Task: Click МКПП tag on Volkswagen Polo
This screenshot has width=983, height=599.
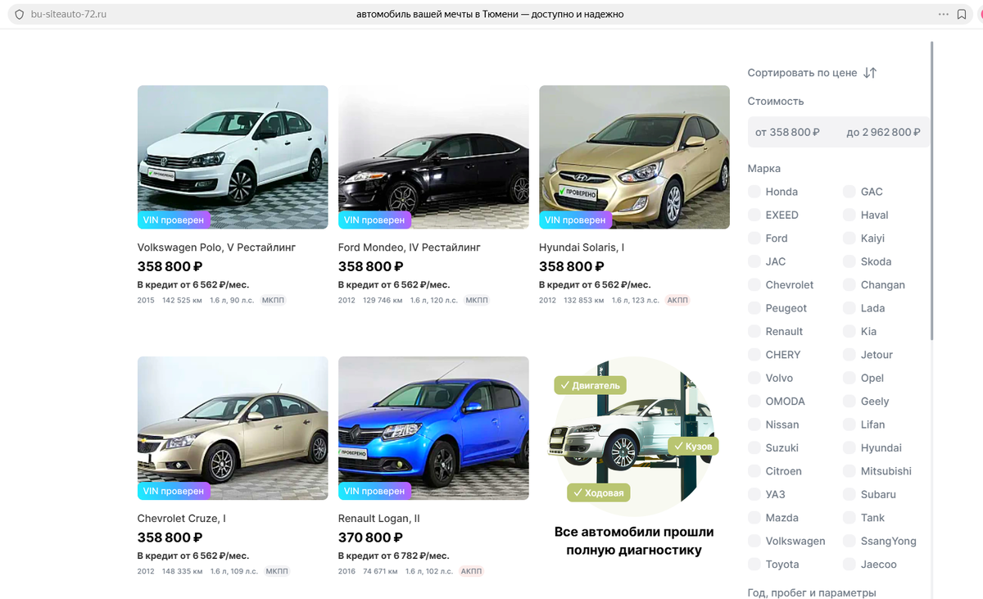Action: pyautogui.click(x=273, y=301)
